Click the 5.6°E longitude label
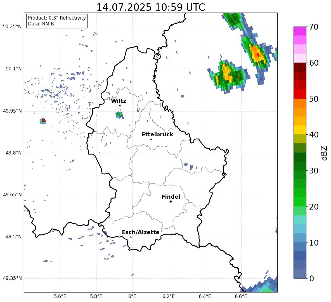The height and width of the screenshot is (302, 331). click(x=60, y=296)
